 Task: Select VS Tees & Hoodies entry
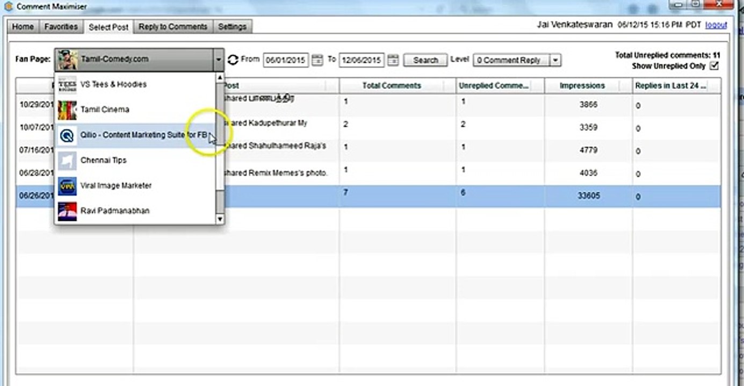(x=135, y=85)
